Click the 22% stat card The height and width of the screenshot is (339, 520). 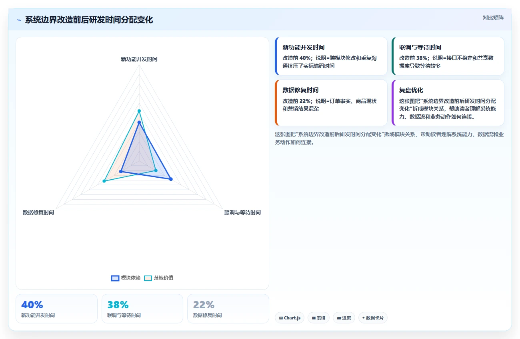tap(228, 309)
